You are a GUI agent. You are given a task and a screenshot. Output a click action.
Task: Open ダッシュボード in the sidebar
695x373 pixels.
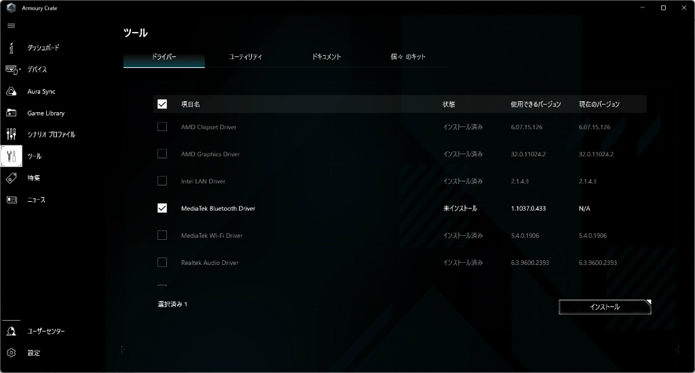[43, 48]
